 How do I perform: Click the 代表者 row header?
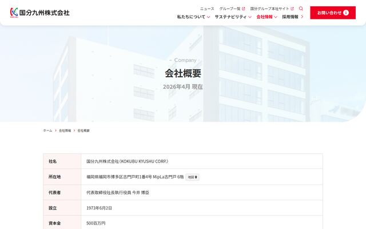click(62, 192)
